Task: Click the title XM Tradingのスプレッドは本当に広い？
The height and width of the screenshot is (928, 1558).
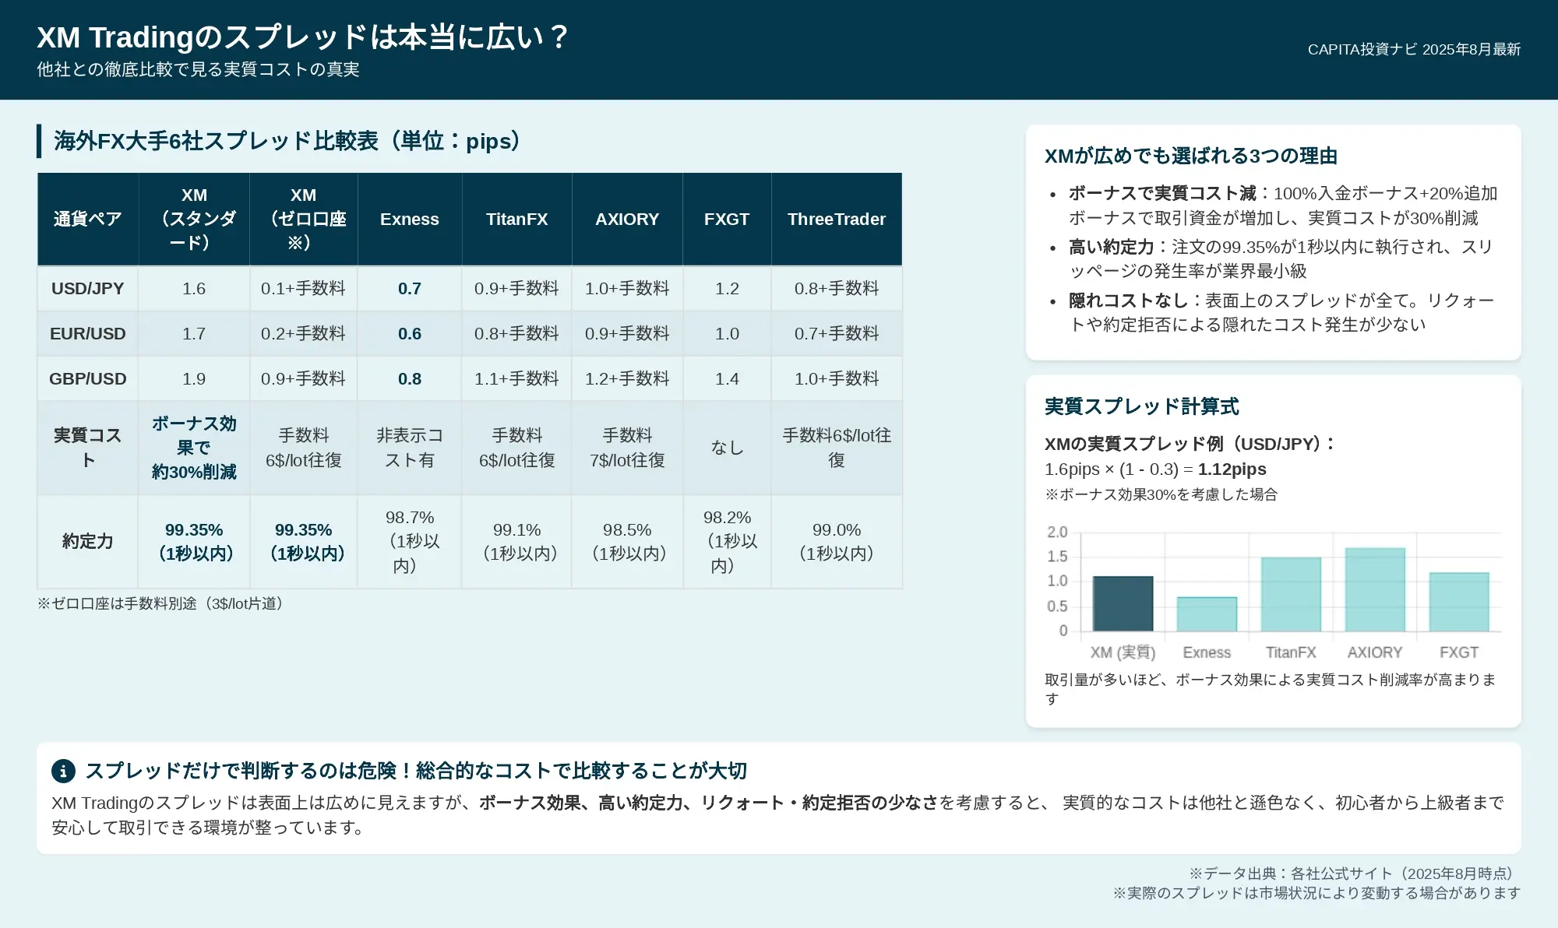Action: (303, 37)
